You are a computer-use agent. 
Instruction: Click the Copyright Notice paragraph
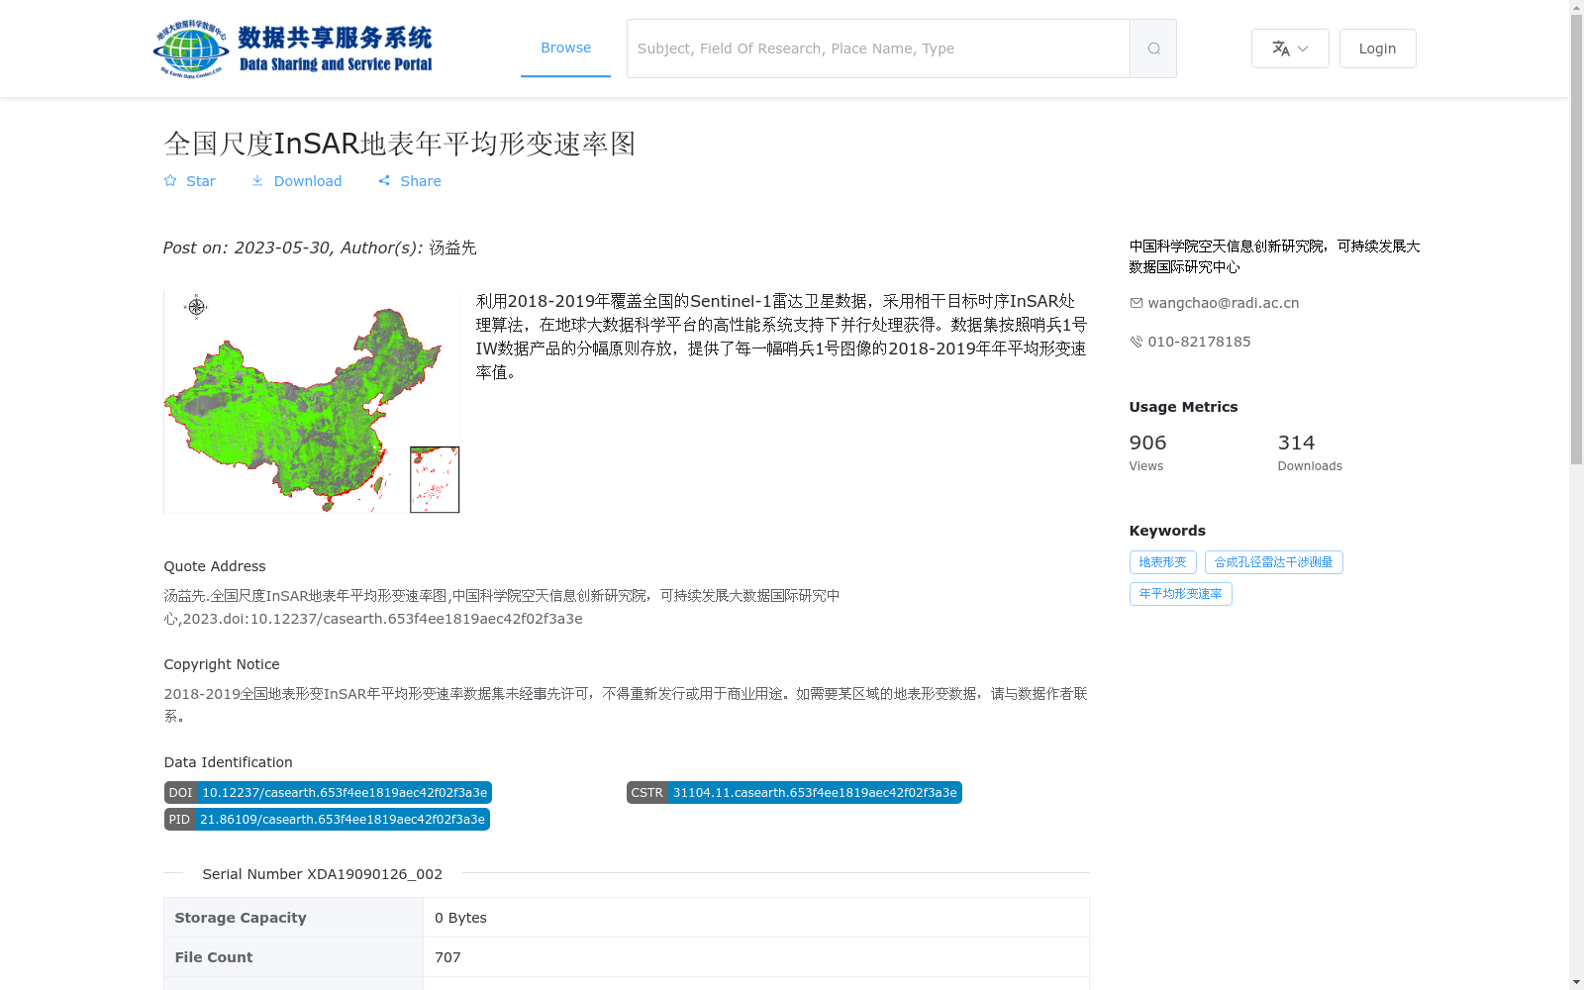pyautogui.click(x=626, y=705)
